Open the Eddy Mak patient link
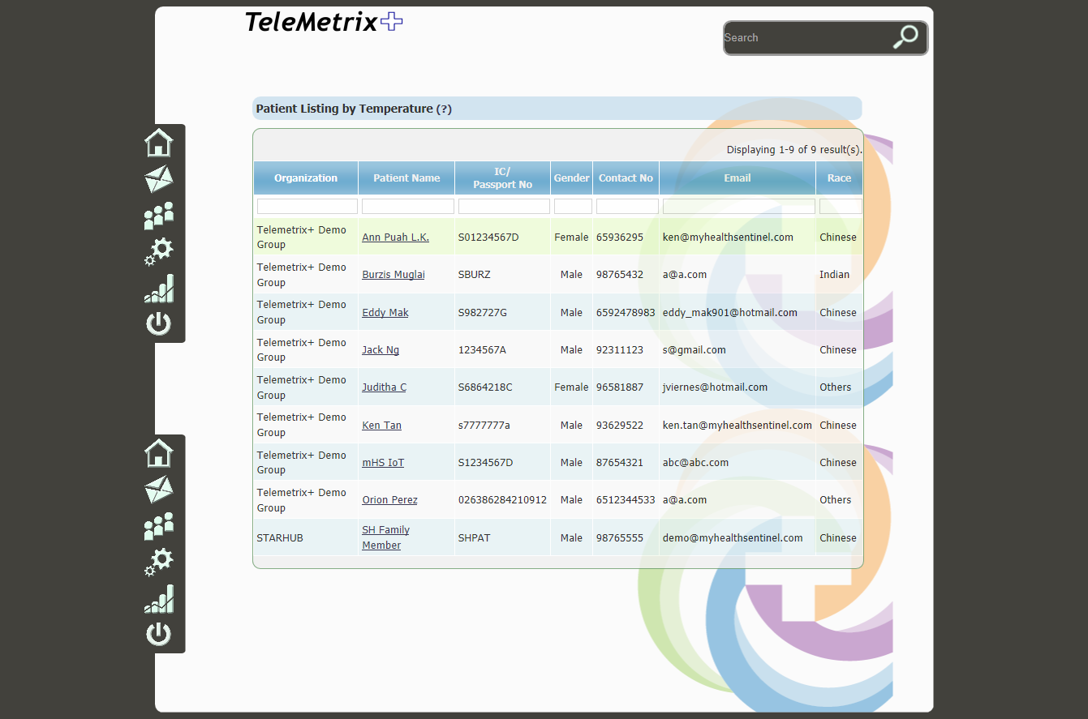Image resolution: width=1088 pixels, height=719 pixels. tap(385, 313)
